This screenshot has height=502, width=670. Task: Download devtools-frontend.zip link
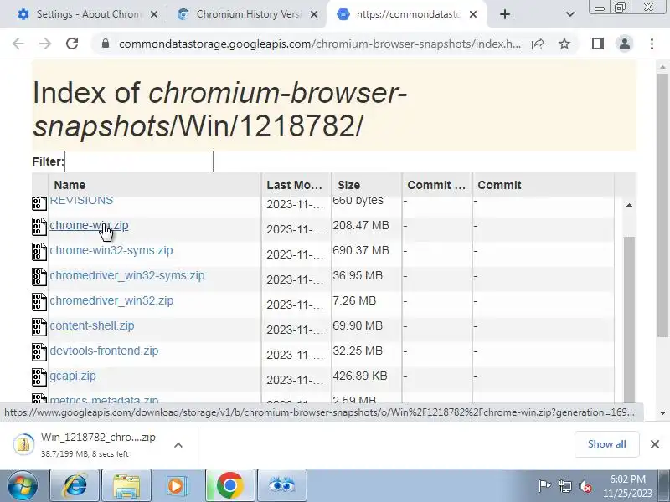click(104, 351)
